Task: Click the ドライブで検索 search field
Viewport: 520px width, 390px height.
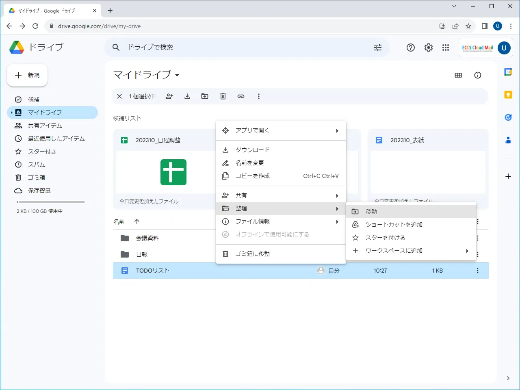Action: pos(244,48)
